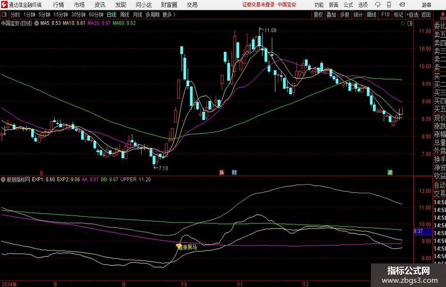Click the mobile phone icon
The width and height of the screenshot is (446, 287).
pos(389,5)
